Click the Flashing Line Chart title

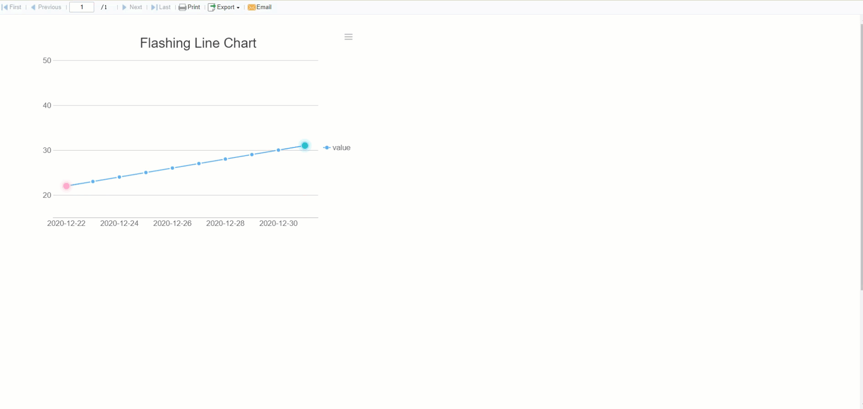tap(198, 43)
